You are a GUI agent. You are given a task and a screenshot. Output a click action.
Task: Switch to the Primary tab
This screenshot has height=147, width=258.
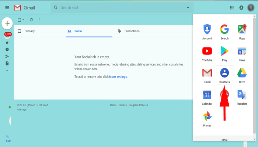(29, 31)
